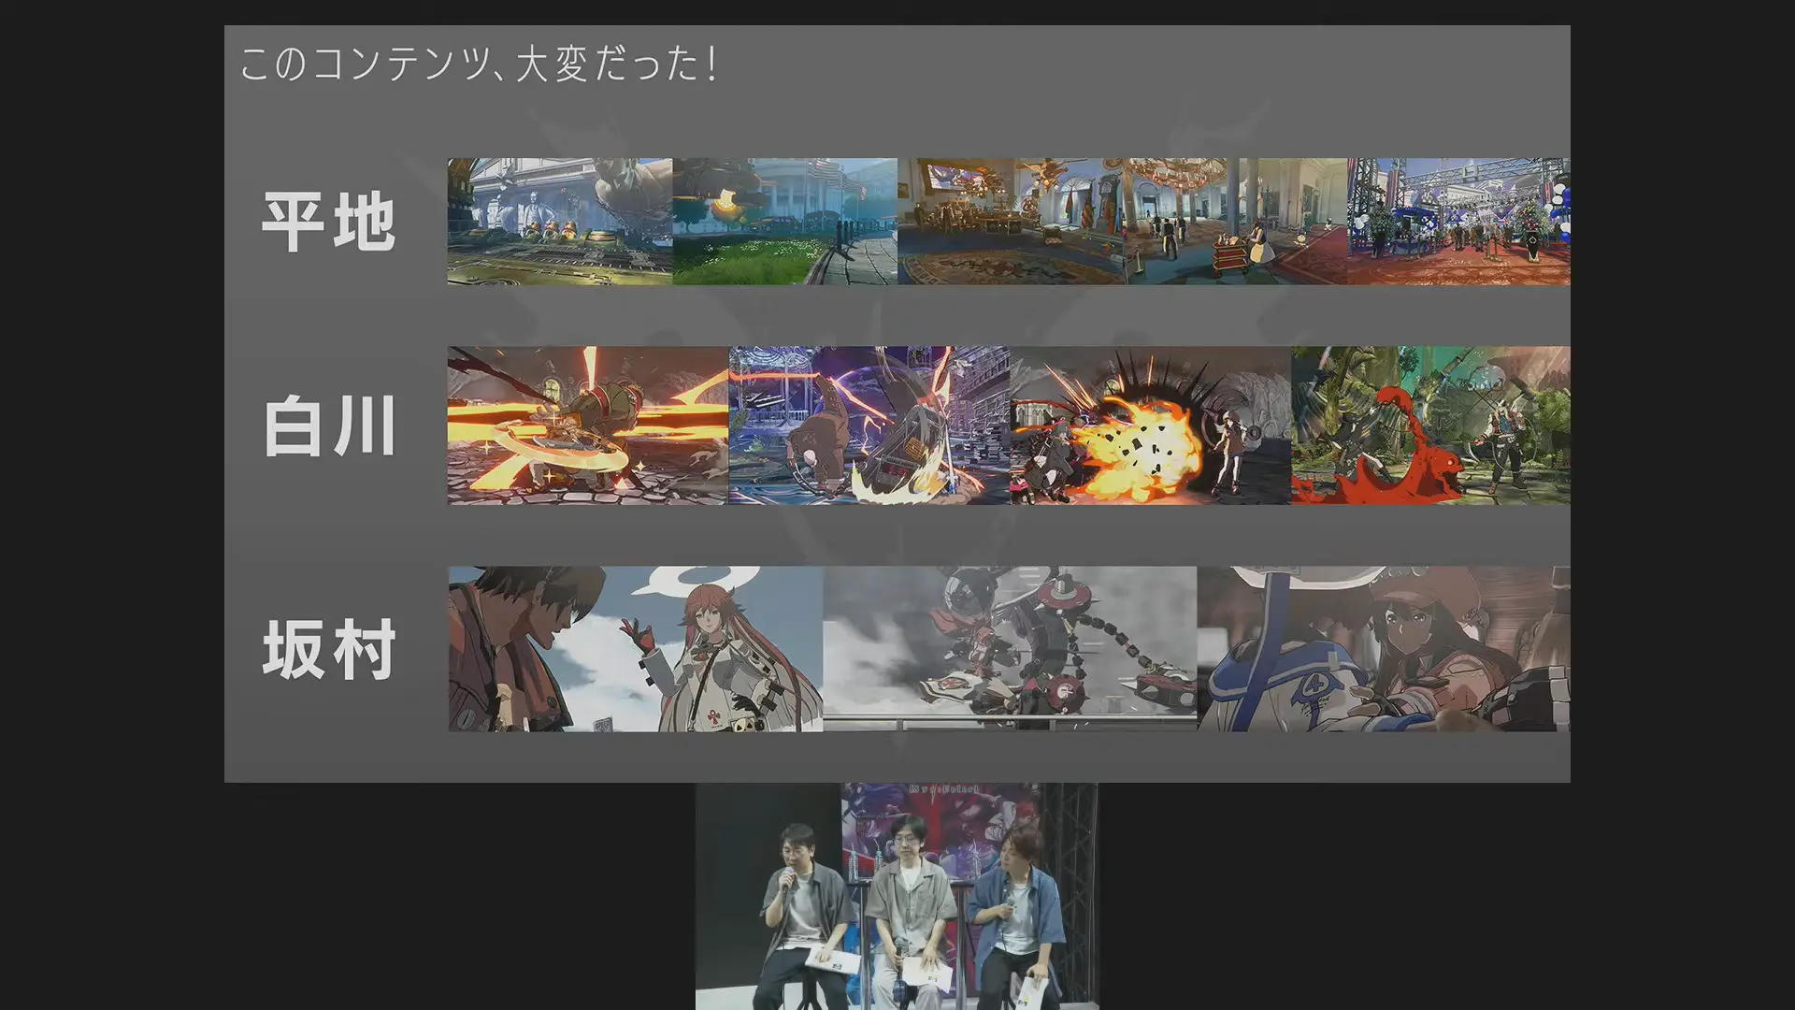The height and width of the screenshot is (1010, 1795).
Task: Click the statue stage thumbnail in 平地 row
Action: pos(559,222)
